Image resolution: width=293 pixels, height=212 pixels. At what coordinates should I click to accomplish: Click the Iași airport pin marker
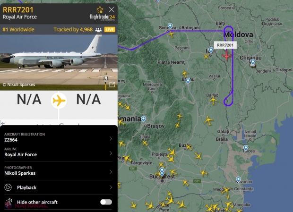pyautogui.click(x=211, y=50)
